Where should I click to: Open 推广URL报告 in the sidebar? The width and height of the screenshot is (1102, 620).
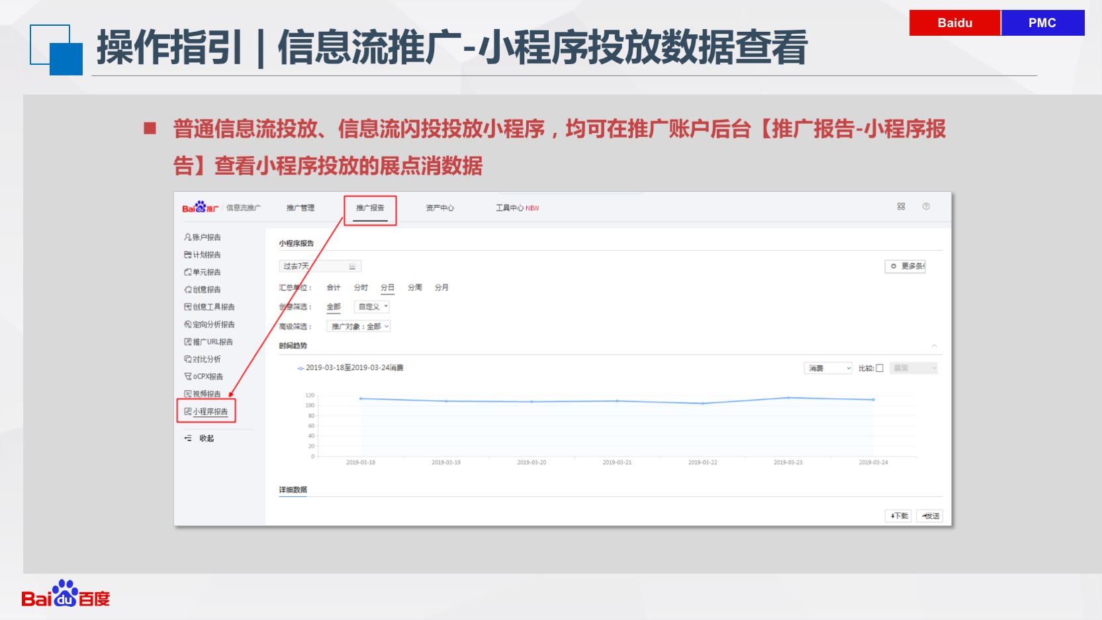click(208, 341)
